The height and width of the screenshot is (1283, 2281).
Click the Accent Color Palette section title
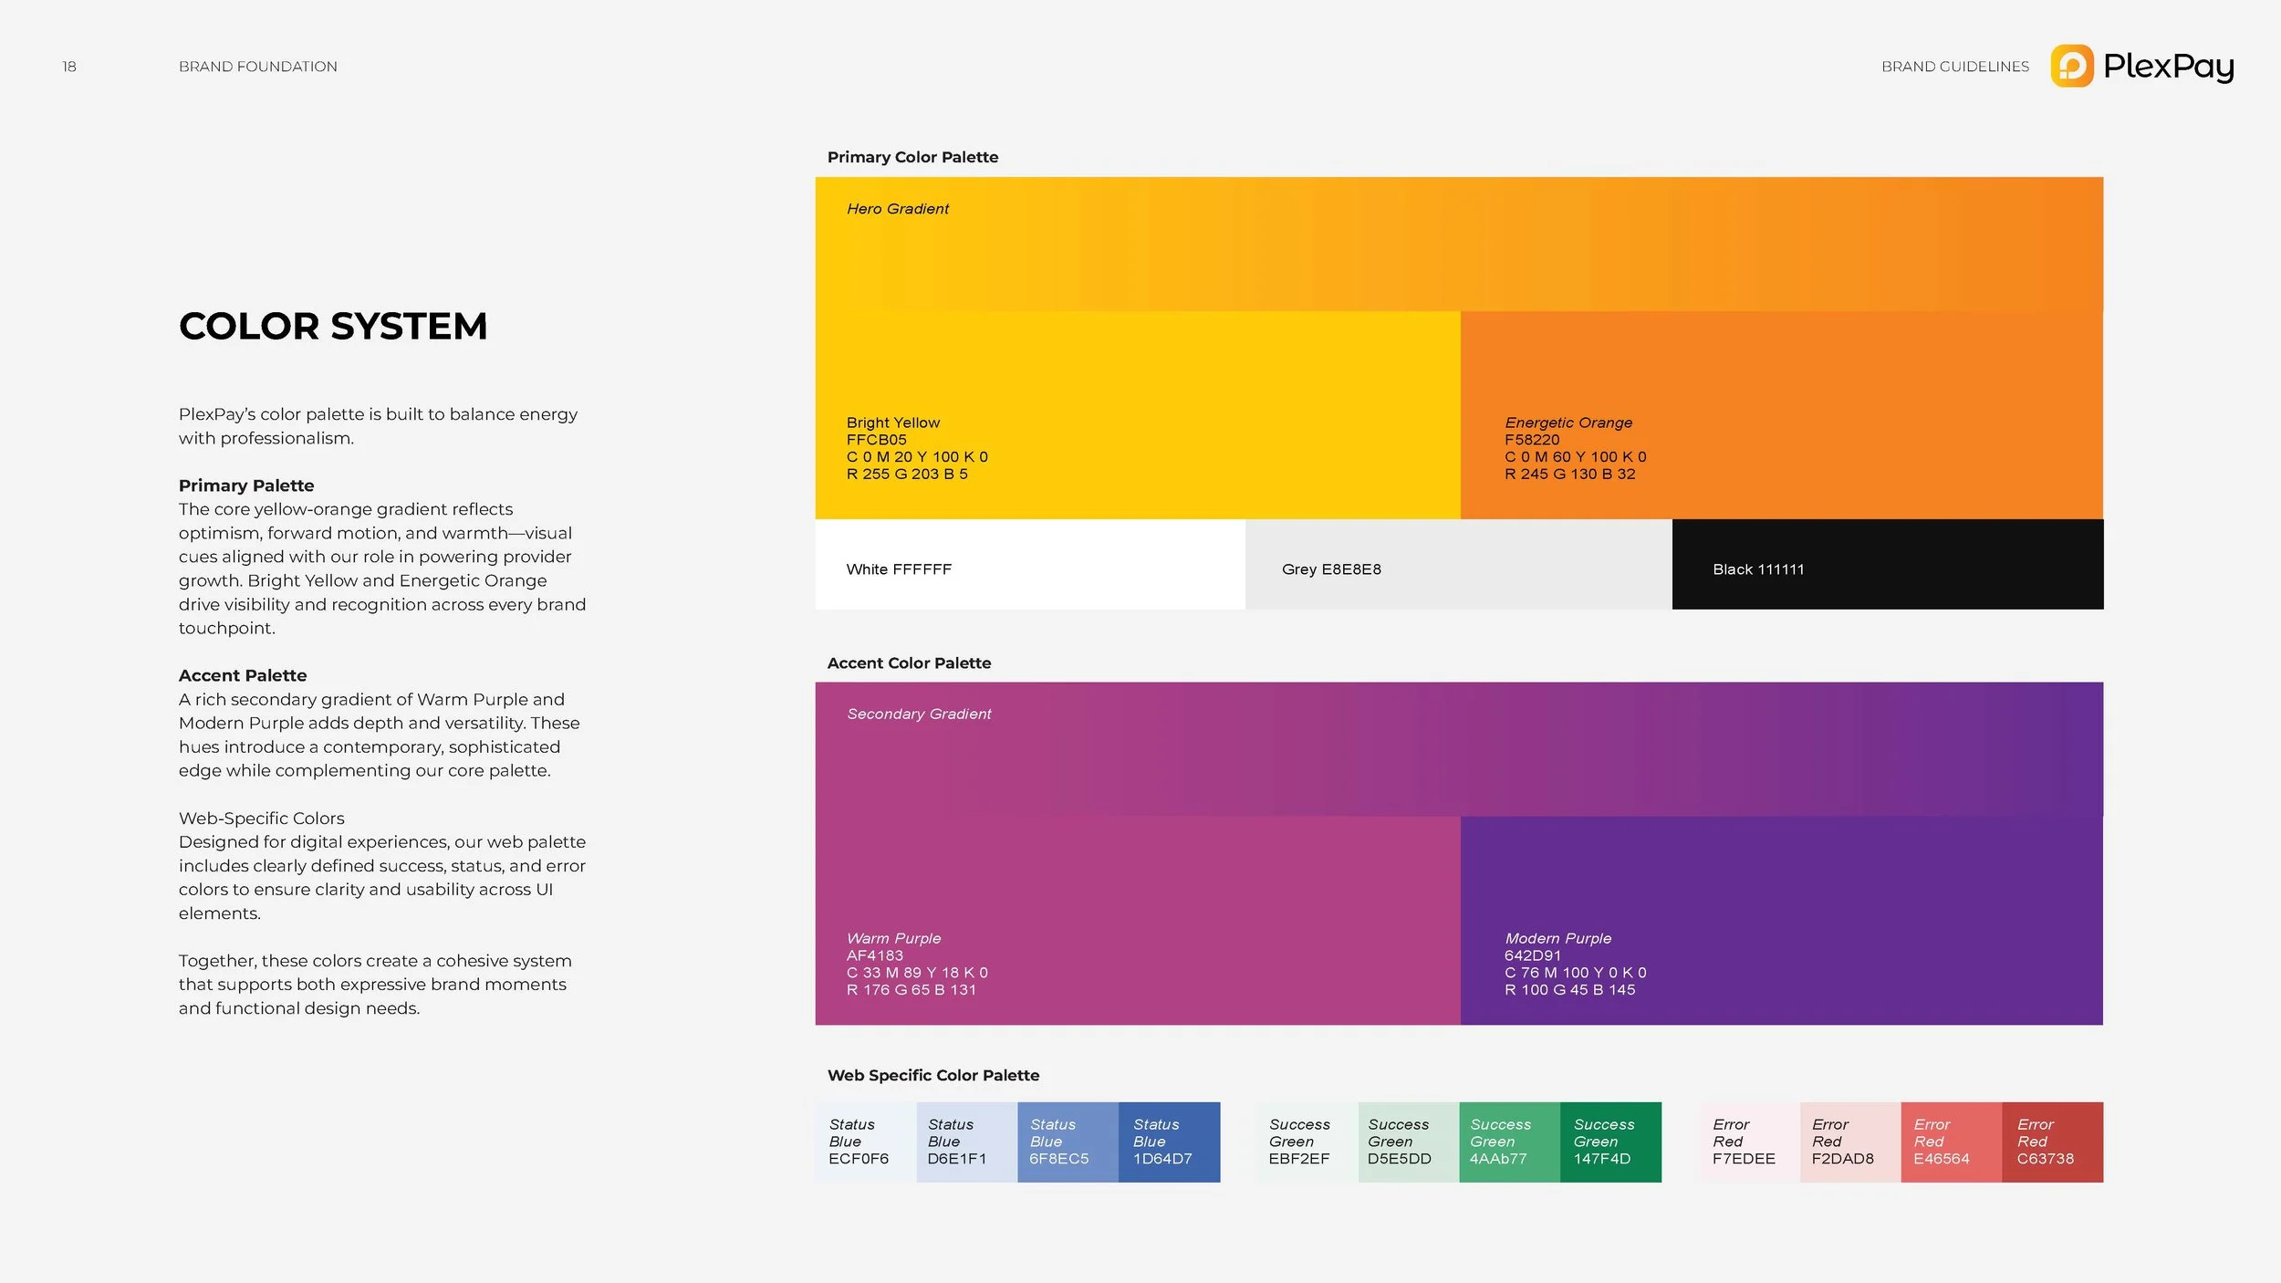point(909,663)
